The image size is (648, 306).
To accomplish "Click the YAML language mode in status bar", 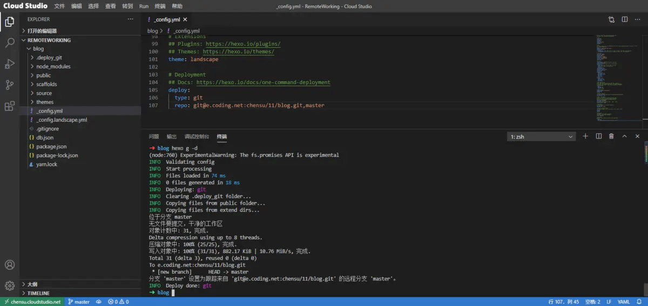I will coord(624,302).
